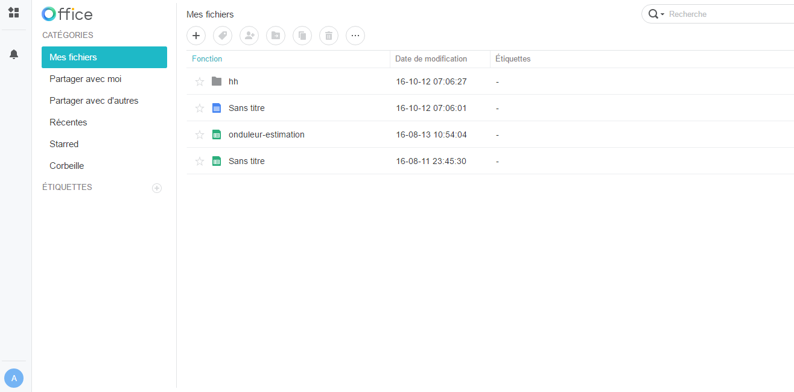Open the user avatar A menu
This screenshot has height=392, width=794.
14,378
